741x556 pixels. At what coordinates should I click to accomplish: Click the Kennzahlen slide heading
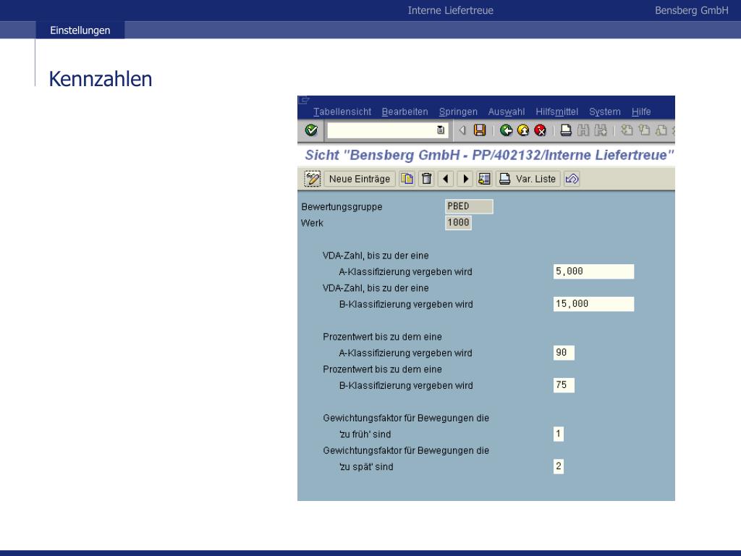pyautogui.click(x=100, y=79)
